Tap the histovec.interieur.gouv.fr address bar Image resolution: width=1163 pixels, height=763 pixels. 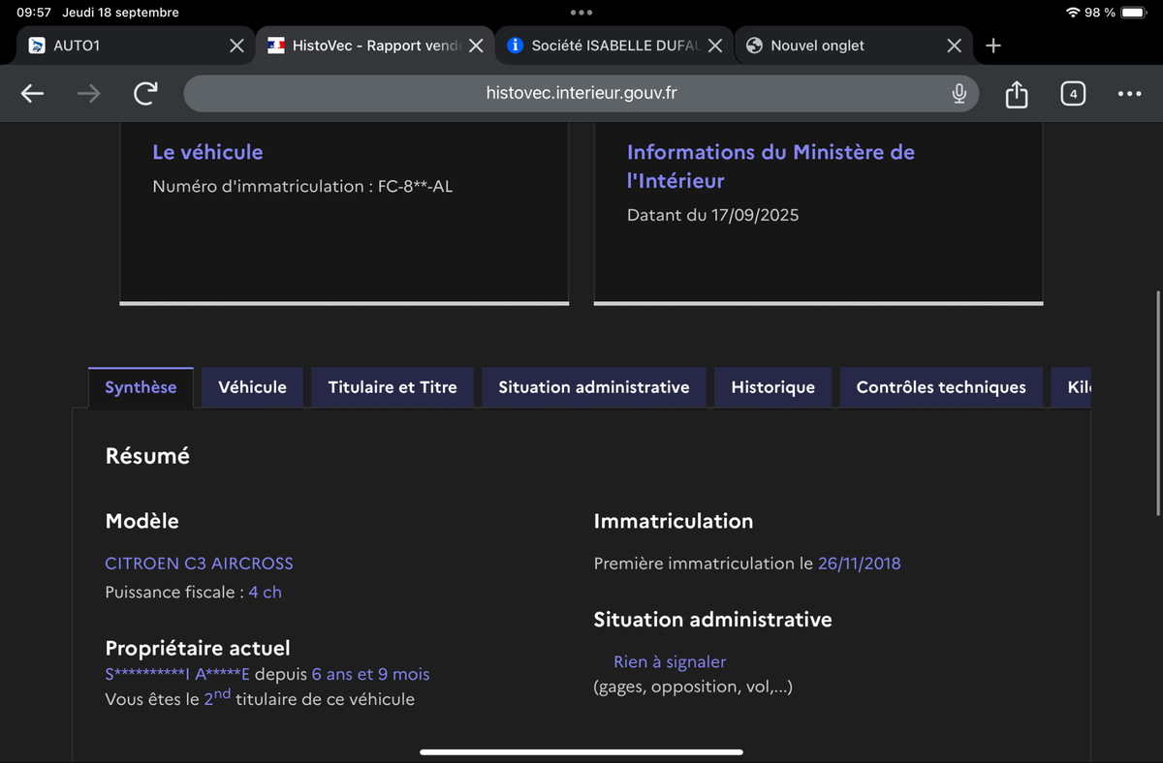click(581, 93)
